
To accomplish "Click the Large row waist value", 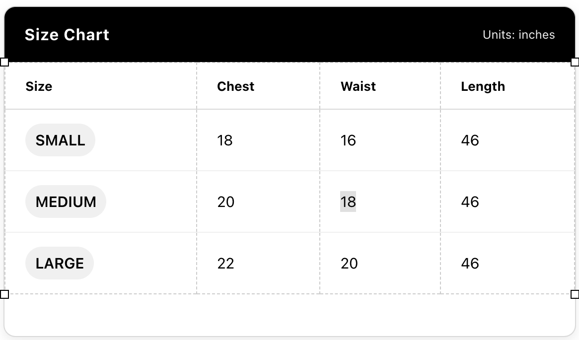I will 349,264.
